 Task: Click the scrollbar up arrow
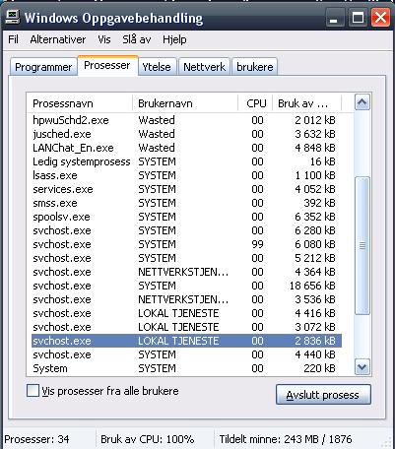point(362,103)
